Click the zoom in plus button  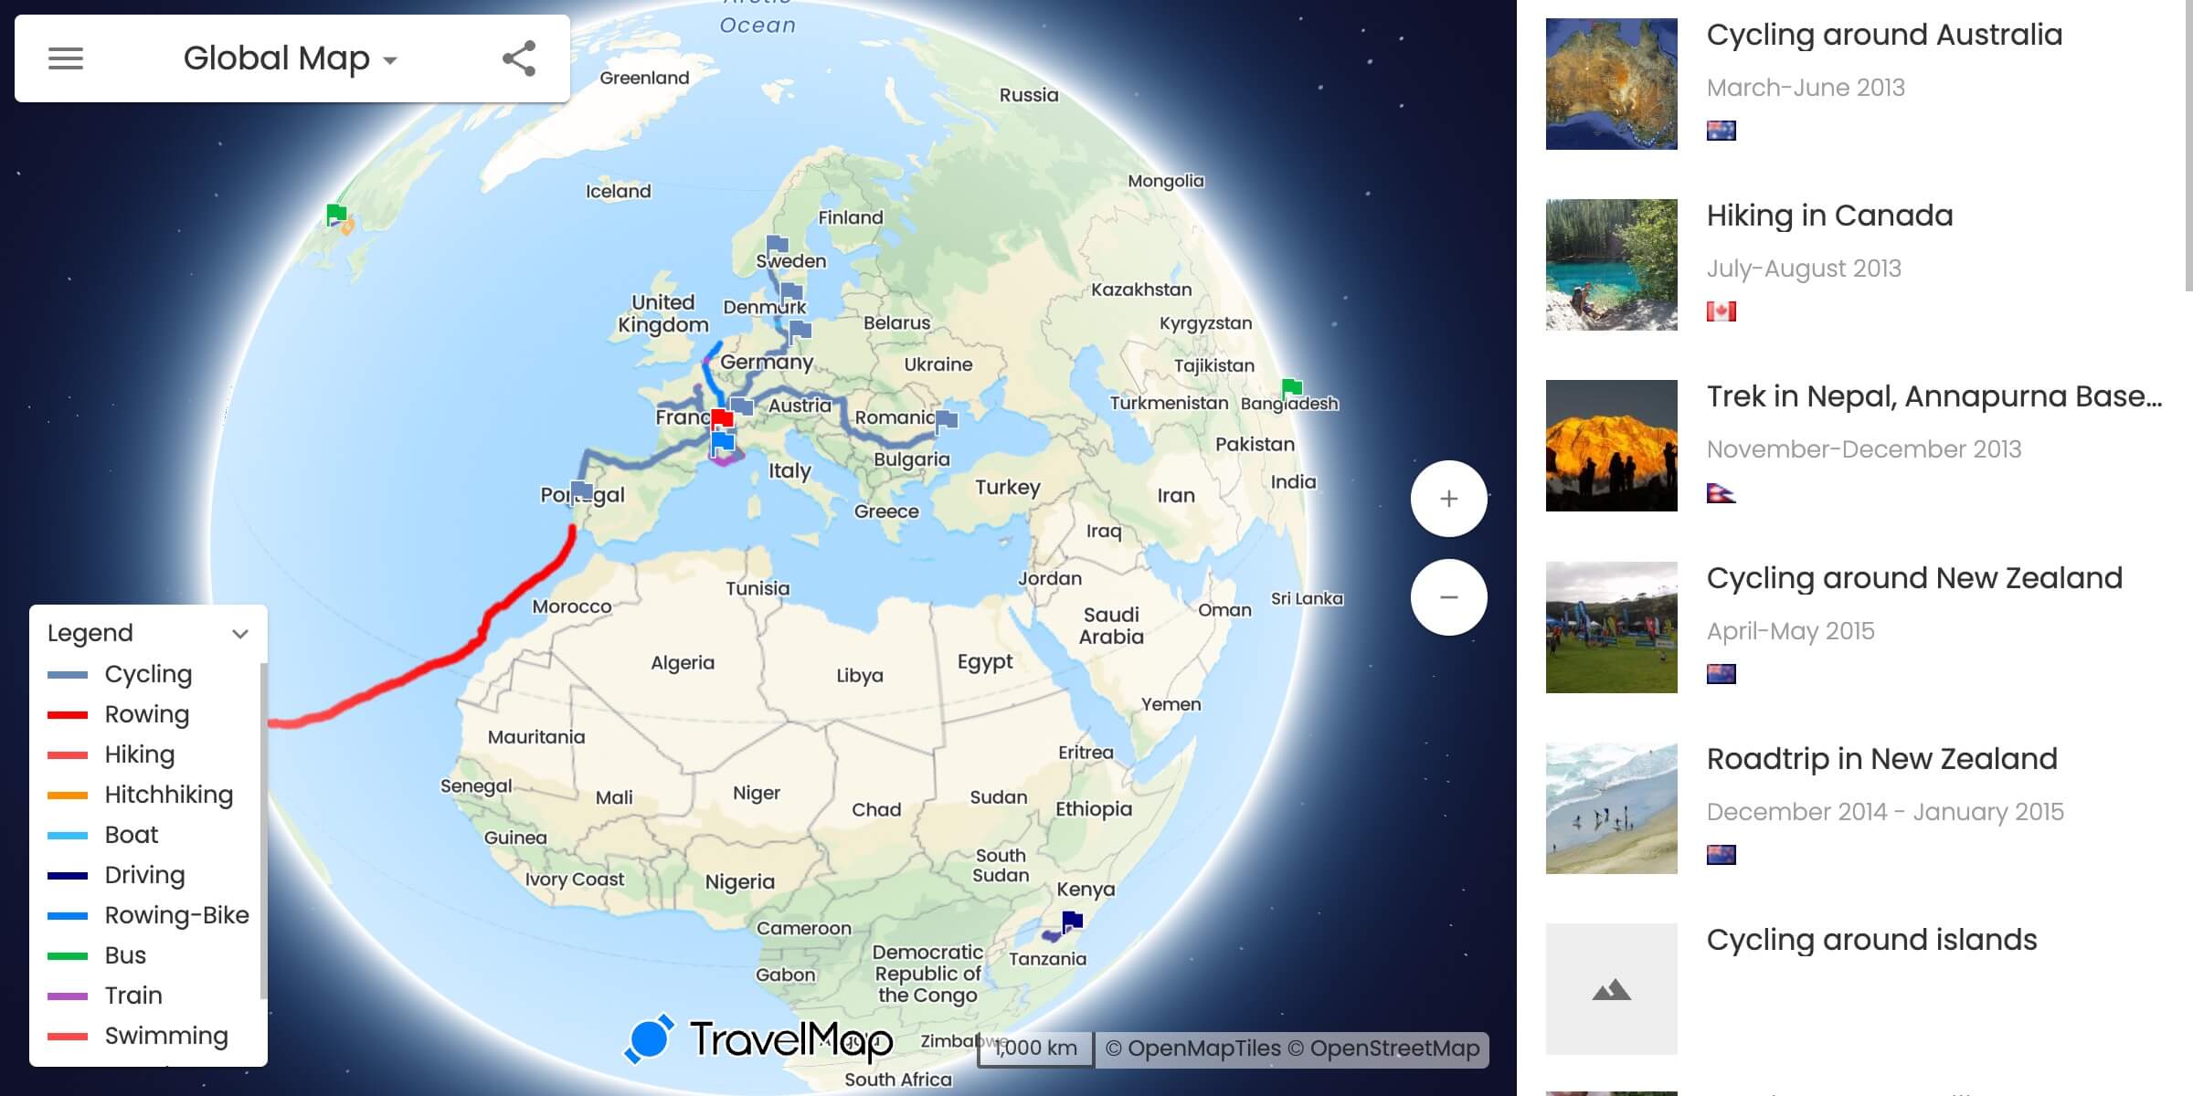(1449, 499)
